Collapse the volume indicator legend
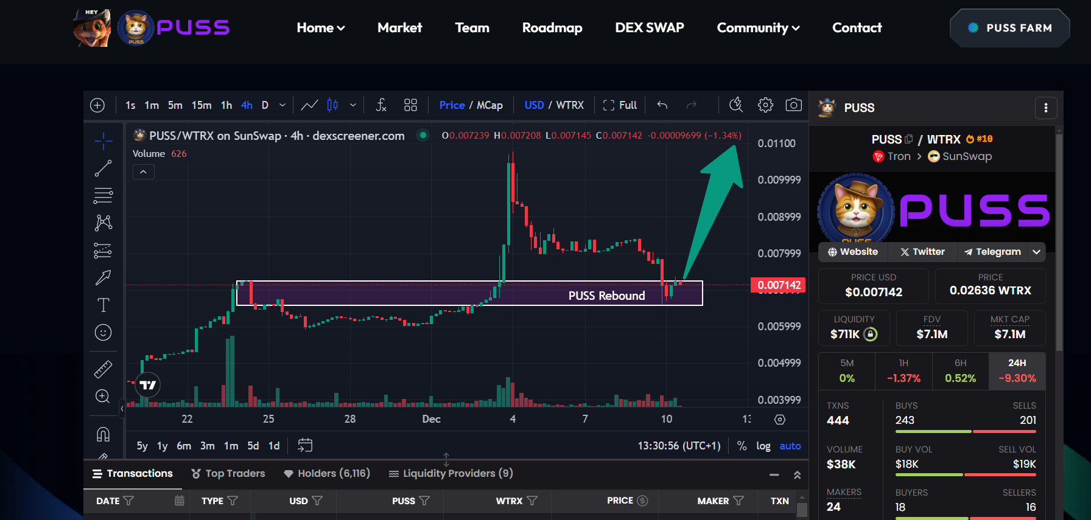The width and height of the screenshot is (1091, 520). click(x=143, y=172)
